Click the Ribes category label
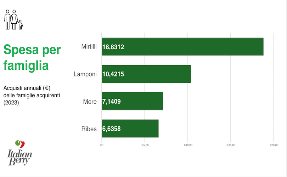 tap(89, 129)
